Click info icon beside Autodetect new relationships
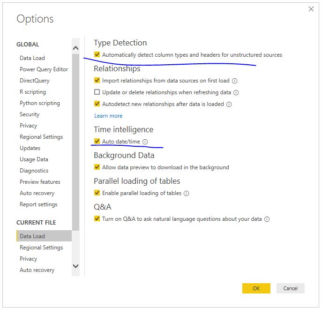Image resolution: width=329 pixels, height=316 pixels. (229, 105)
